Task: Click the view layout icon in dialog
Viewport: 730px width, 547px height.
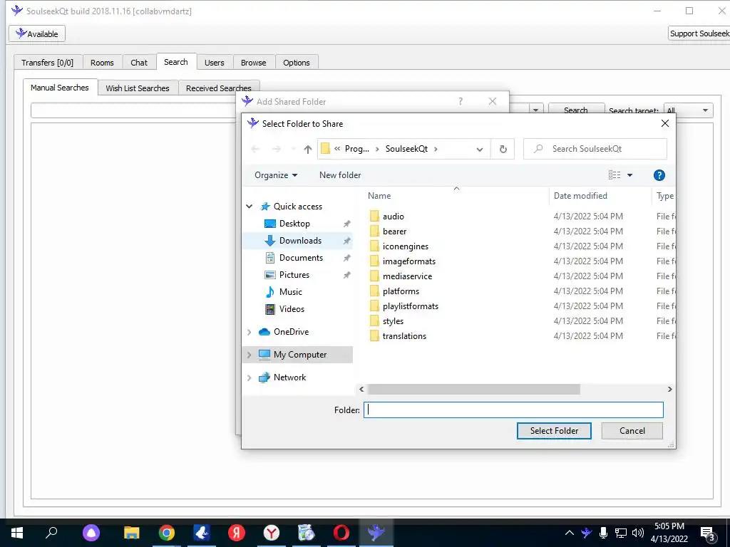Action: (614, 175)
